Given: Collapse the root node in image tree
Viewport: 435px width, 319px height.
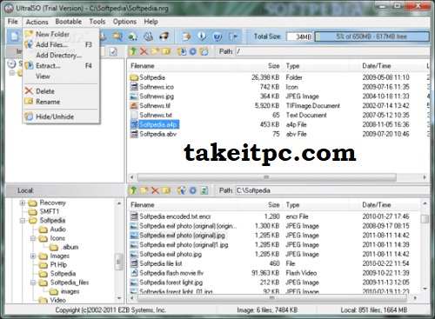Looking at the screenshot, I should (12, 73).
